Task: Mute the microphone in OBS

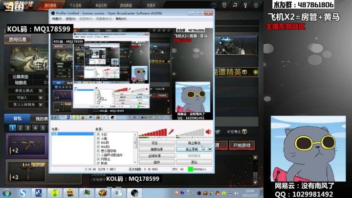Action: pos(171,132)
